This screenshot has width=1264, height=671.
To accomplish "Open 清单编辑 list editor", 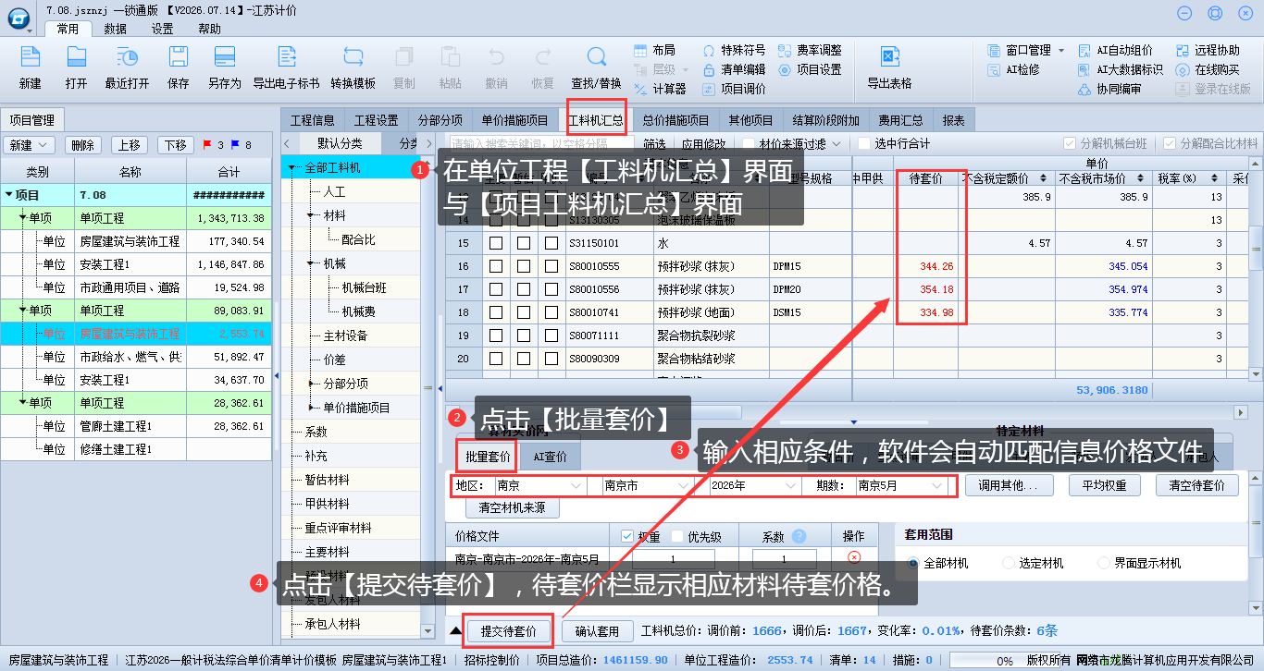I will tap(735, 69).
